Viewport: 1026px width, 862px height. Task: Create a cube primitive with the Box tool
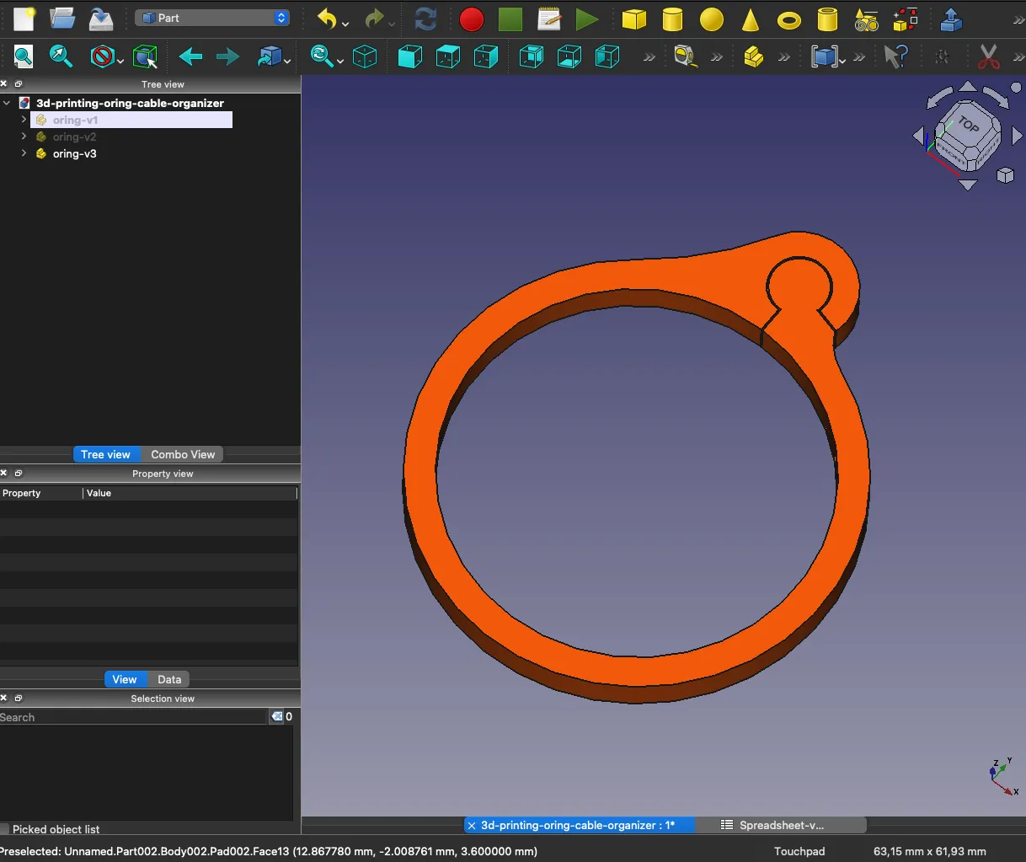633,19
